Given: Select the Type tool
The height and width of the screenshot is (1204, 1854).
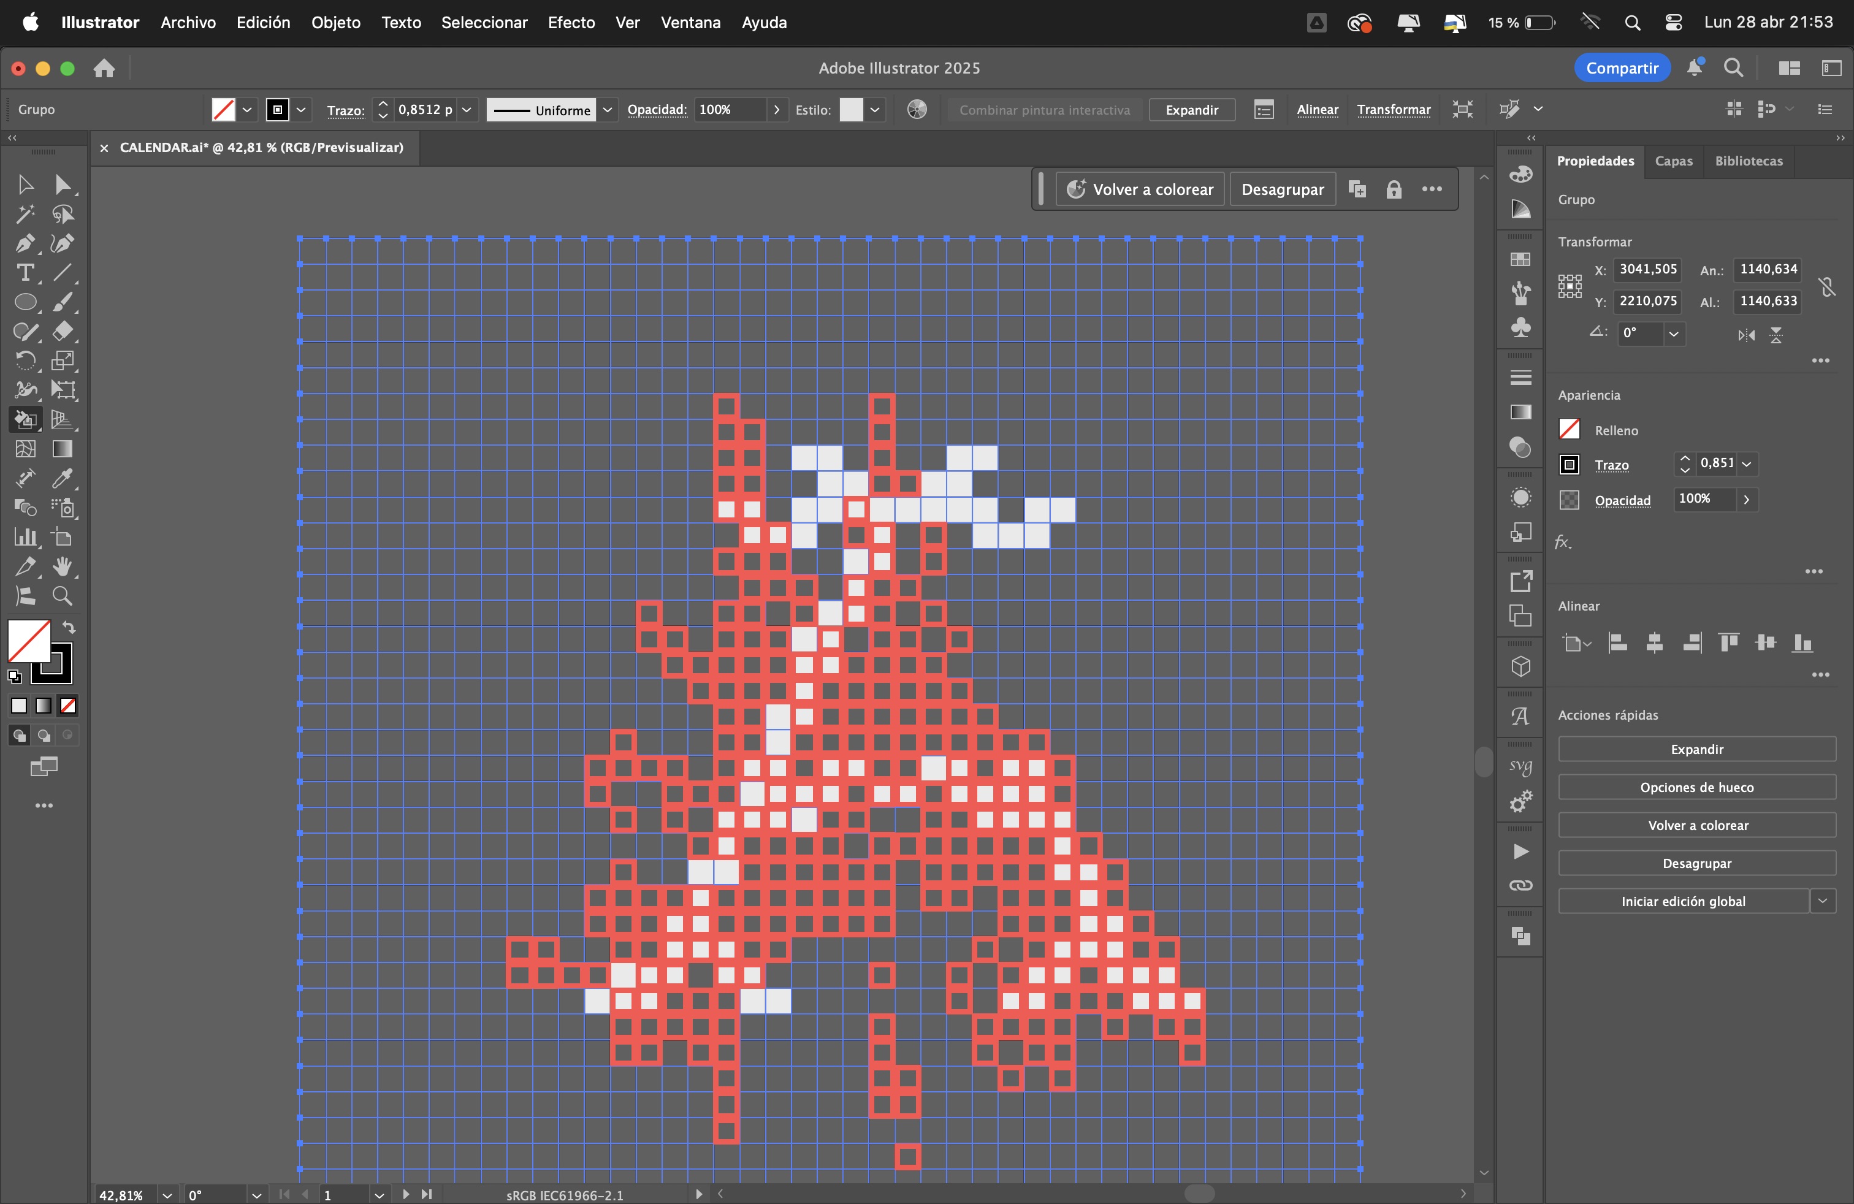Looking at the screenshot, I should point(25,273).
